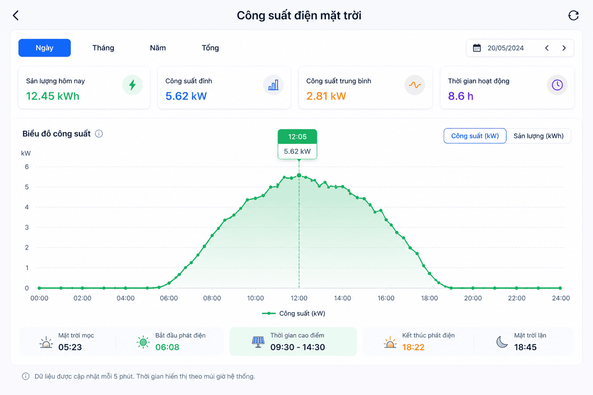This screenshot has width=593, height=395.
Task: Click the moon sunset icon
Action: coord(502,342)
